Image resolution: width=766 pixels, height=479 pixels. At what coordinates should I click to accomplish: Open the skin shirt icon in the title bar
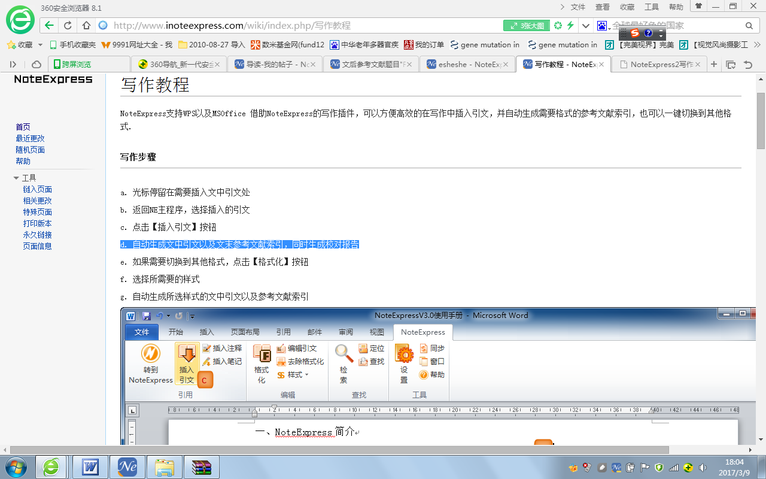click(698, 6)
